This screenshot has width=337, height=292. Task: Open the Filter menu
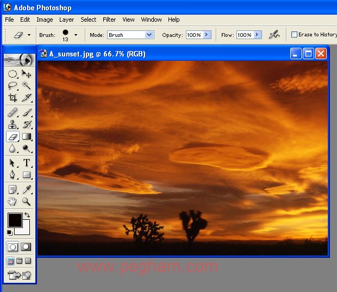[109, 20]
